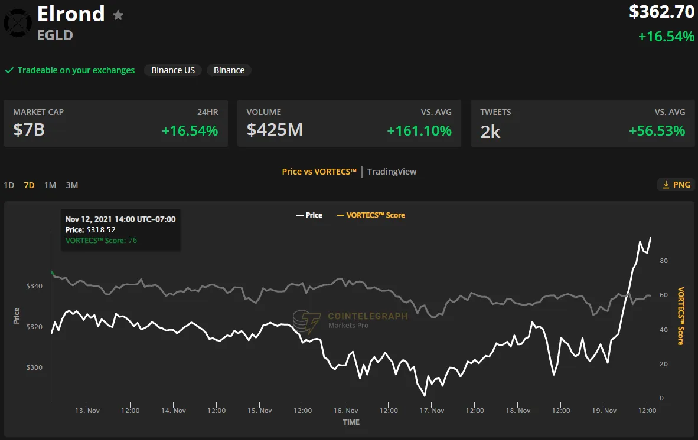698x440 pixels.
Task: Click VORTECS Score: 76 in the tooltip
Action: 101,241
